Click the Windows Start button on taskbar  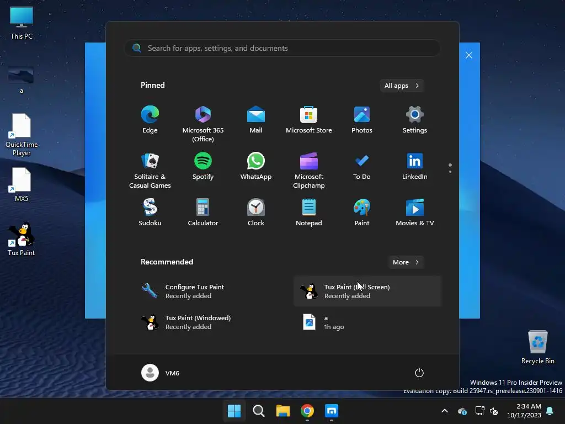click(x=234, y=411)
